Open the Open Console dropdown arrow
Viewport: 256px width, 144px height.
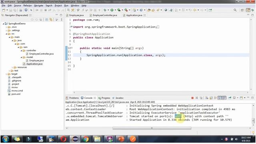(245, 98)
